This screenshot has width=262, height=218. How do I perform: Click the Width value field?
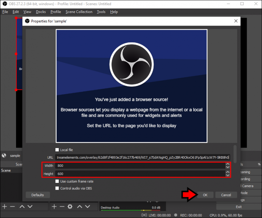[x=140, y=165]
